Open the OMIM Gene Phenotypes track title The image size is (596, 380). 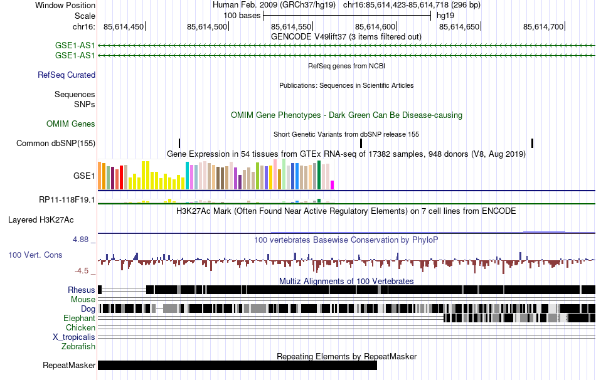click(346, 115)
